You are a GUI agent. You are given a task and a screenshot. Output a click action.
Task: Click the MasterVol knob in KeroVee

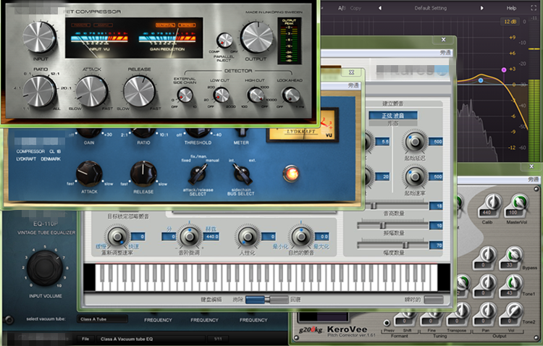coord(519,202)
